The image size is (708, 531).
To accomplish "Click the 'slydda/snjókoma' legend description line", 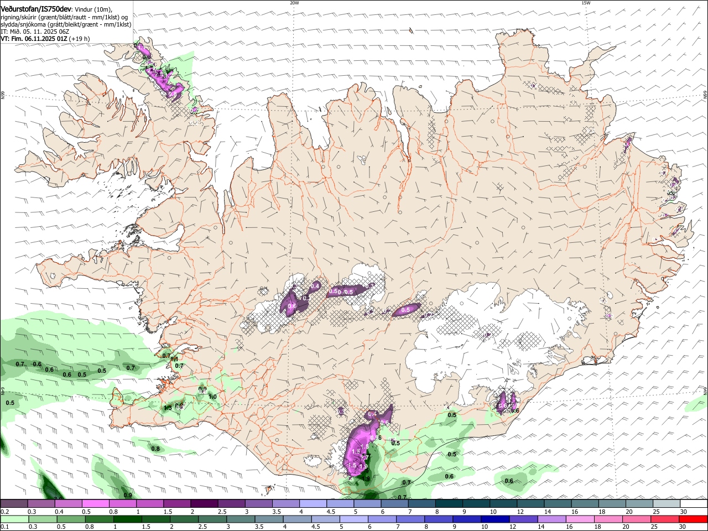I will pyautogui.click(x=66, y=24).
